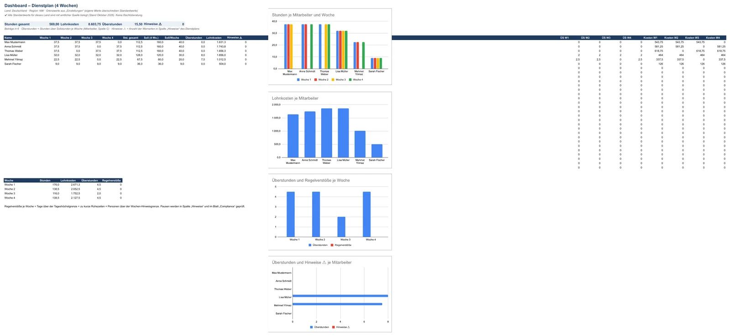Click the Woche 1 blue legend swatch

point(298,80)
